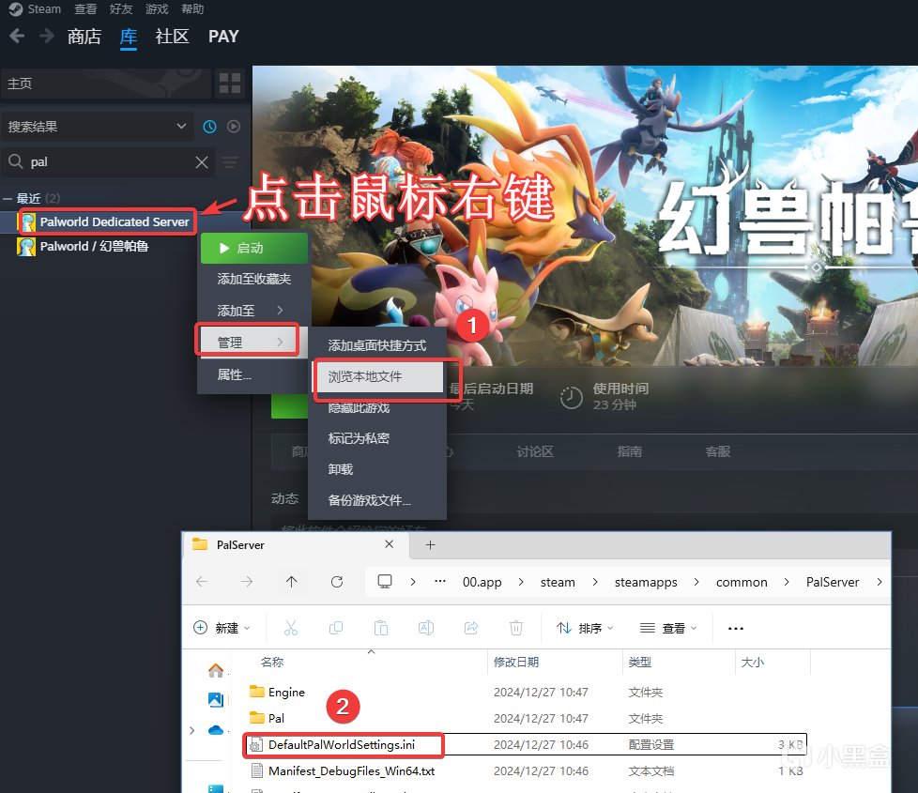Expand the 搜索结果 dropdown
918x793 pixels.
[98, 127]
